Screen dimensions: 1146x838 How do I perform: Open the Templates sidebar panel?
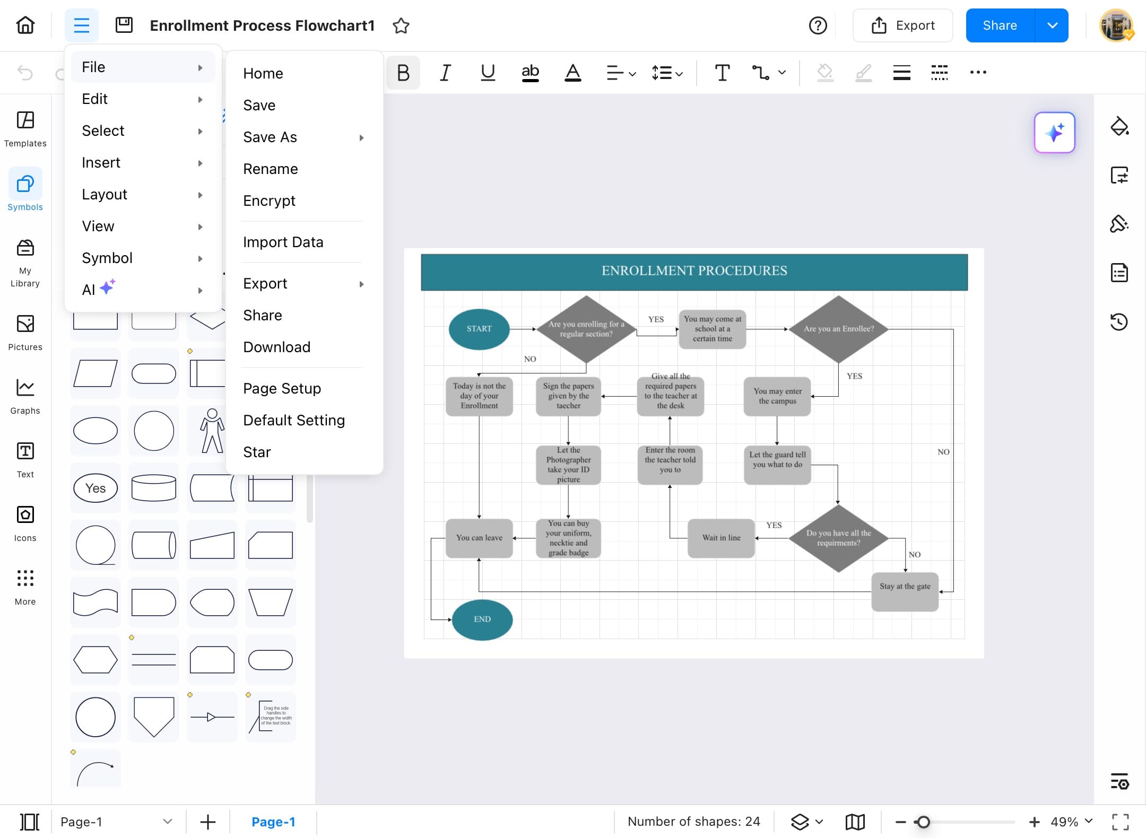25,129
